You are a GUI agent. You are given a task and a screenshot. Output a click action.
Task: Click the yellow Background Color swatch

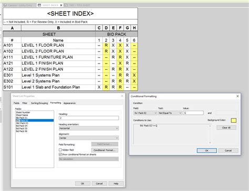(x=234, y=120)
